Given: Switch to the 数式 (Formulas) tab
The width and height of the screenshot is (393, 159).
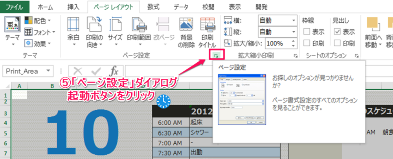Looking at the screenshot, I should tap(153, 7).
